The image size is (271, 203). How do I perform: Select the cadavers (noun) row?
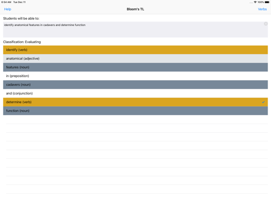point(135,84)
